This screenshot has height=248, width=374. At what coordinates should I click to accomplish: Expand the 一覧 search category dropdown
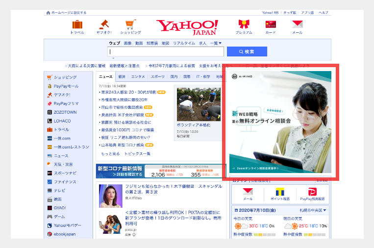click(216, 43)
